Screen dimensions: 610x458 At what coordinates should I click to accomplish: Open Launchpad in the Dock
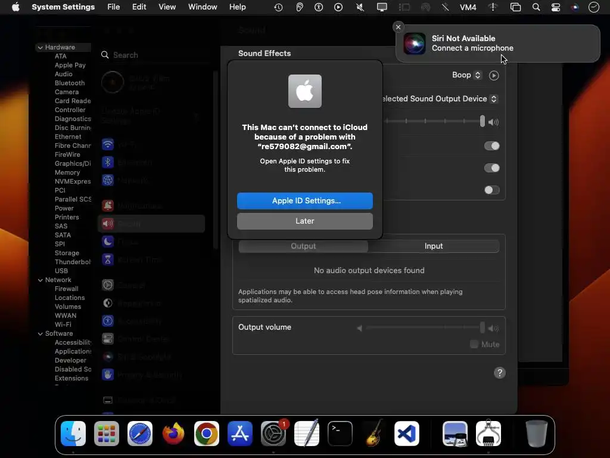107,434
